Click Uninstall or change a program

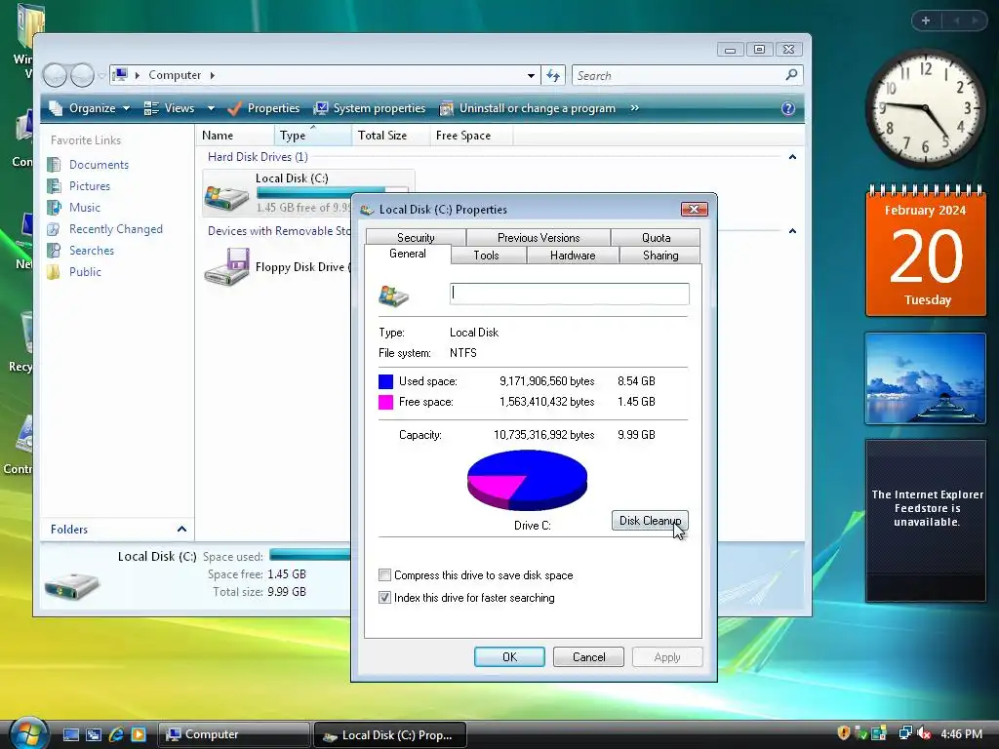(528, 108)
